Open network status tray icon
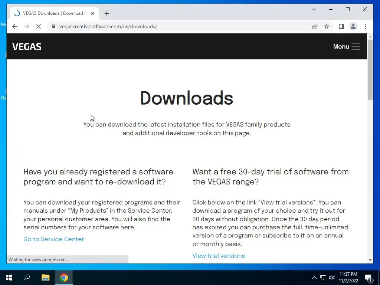Screen dimensions: 380x285 point(323,278)
